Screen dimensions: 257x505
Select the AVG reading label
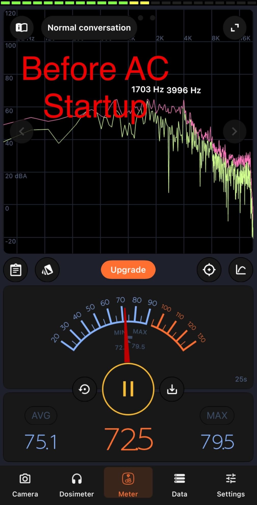click(x=41, y=415)
